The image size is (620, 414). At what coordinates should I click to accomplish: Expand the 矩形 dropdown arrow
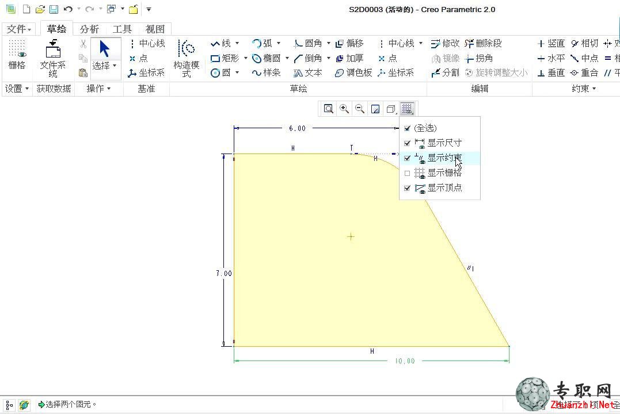246,58
